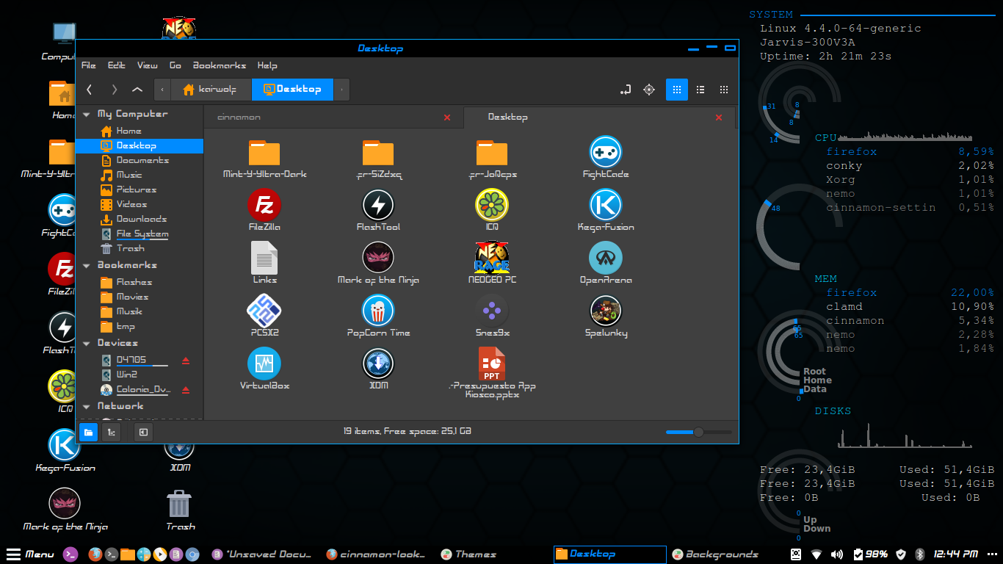Image resolution: width=1003 pixels, height=564 pixels.
Task: Open Firefox from the panel launcher
Action: (x=94, y=554)
